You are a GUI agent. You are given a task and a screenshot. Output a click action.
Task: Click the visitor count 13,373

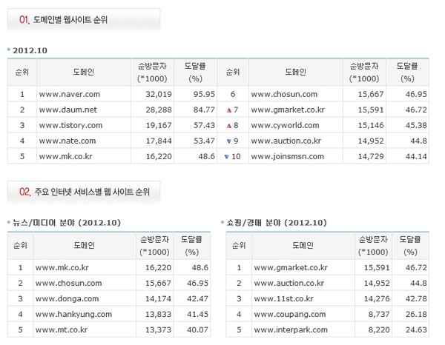coord(158,329)
